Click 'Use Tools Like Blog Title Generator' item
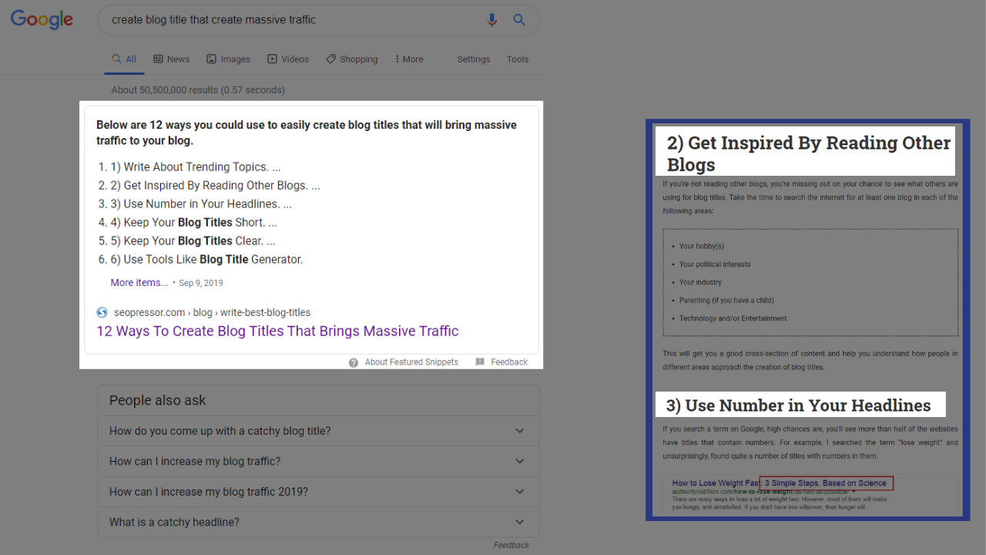This screenshot has width=986, height=555. coord(206,259)
